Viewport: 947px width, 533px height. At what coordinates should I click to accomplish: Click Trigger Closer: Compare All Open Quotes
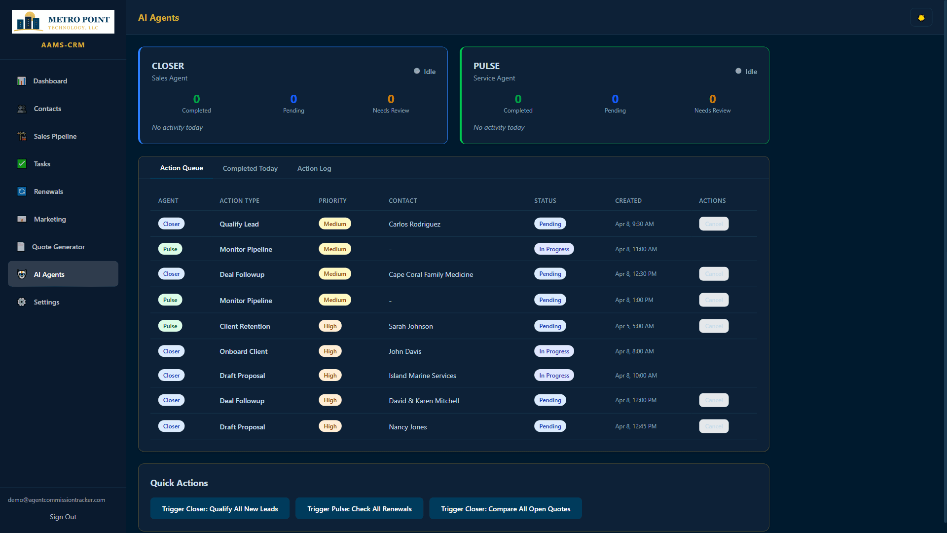[x=506, y=509]
